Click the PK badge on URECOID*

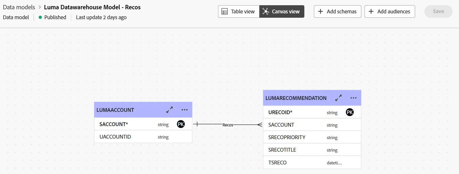click(x=350, y=112)
